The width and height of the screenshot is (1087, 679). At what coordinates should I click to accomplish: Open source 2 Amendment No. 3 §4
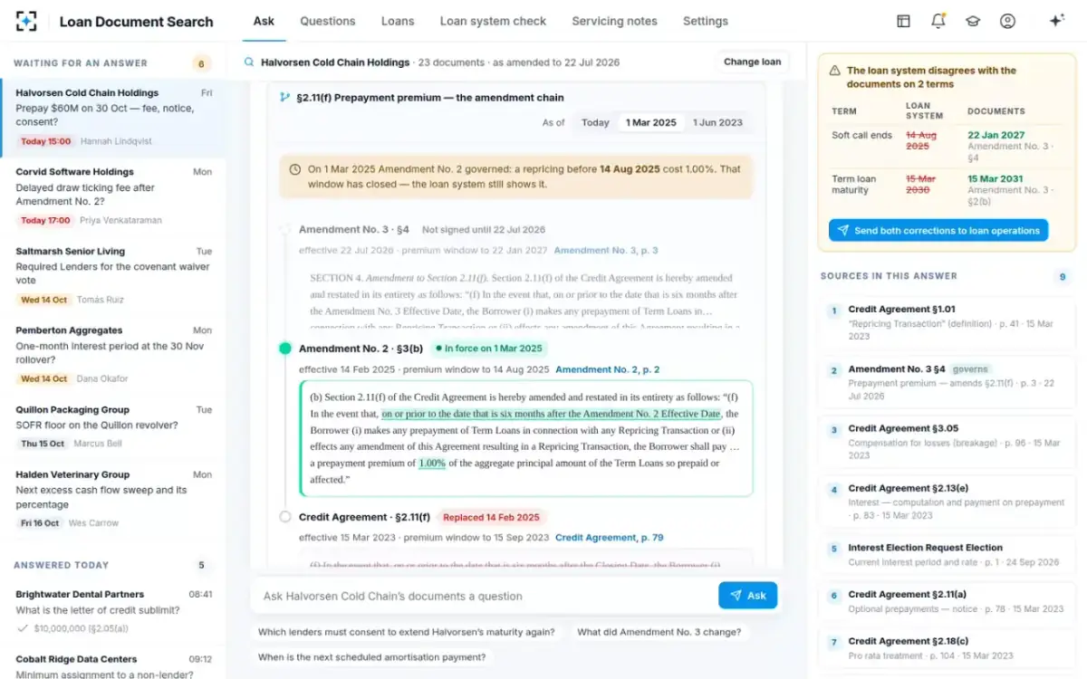(946, 382)
